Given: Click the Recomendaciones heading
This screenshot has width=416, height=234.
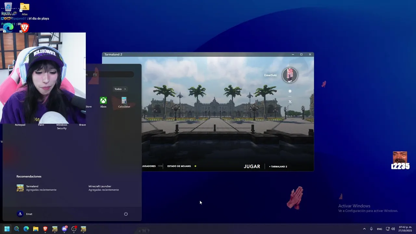Looking at the screenshot, I should coord(29,176).
